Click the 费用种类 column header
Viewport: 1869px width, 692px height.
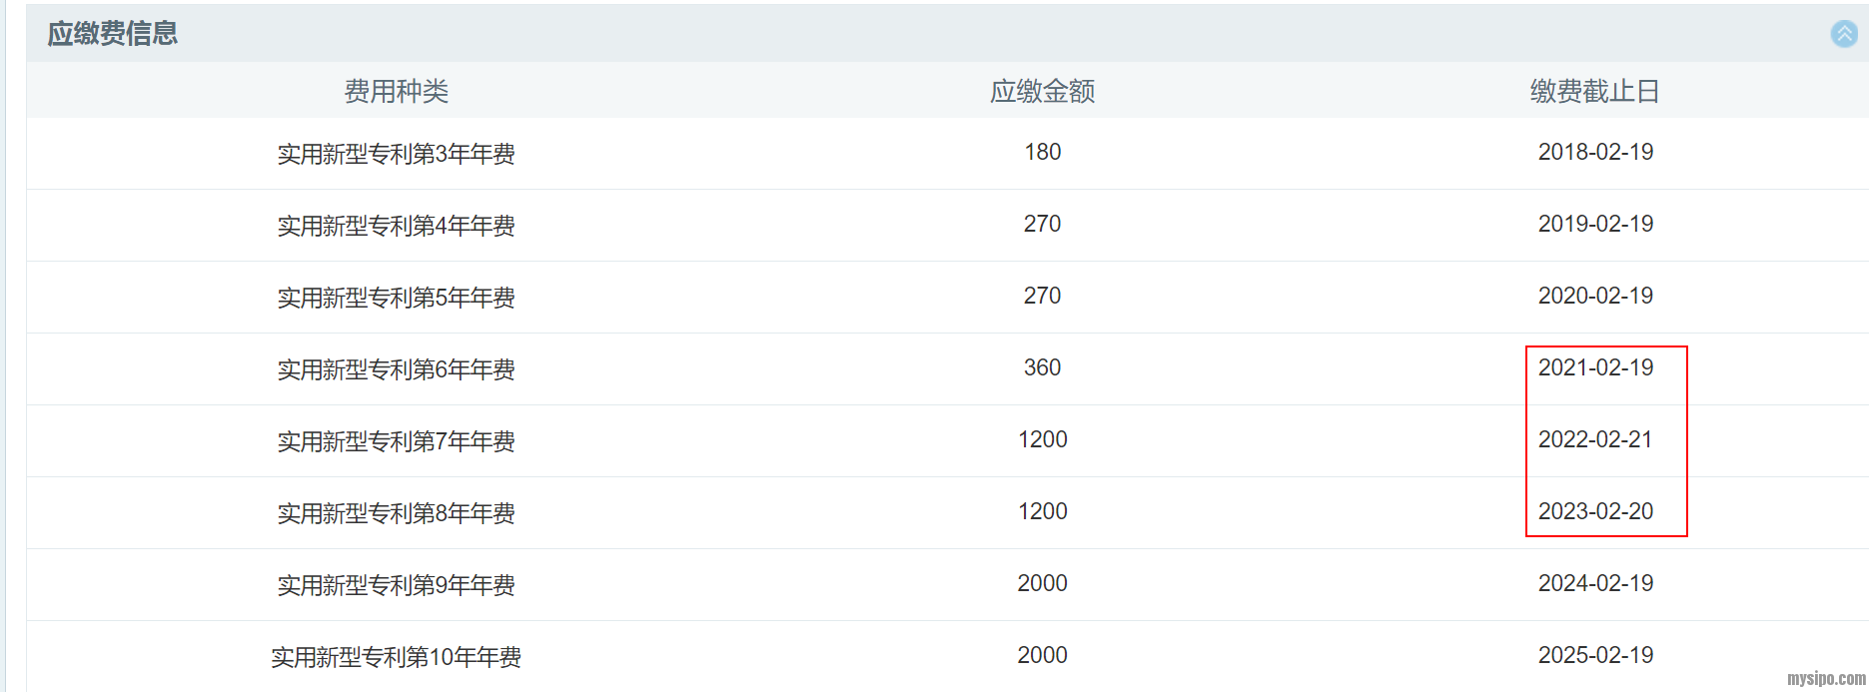397,92
